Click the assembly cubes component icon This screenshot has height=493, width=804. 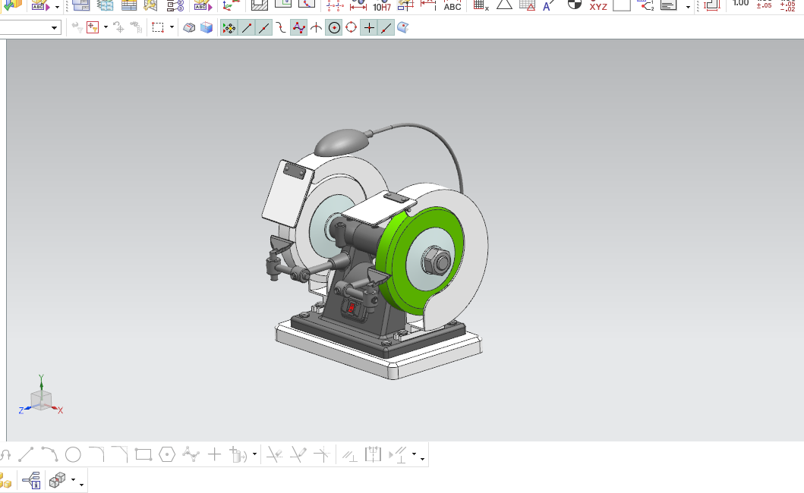click(x=58, y=480)
